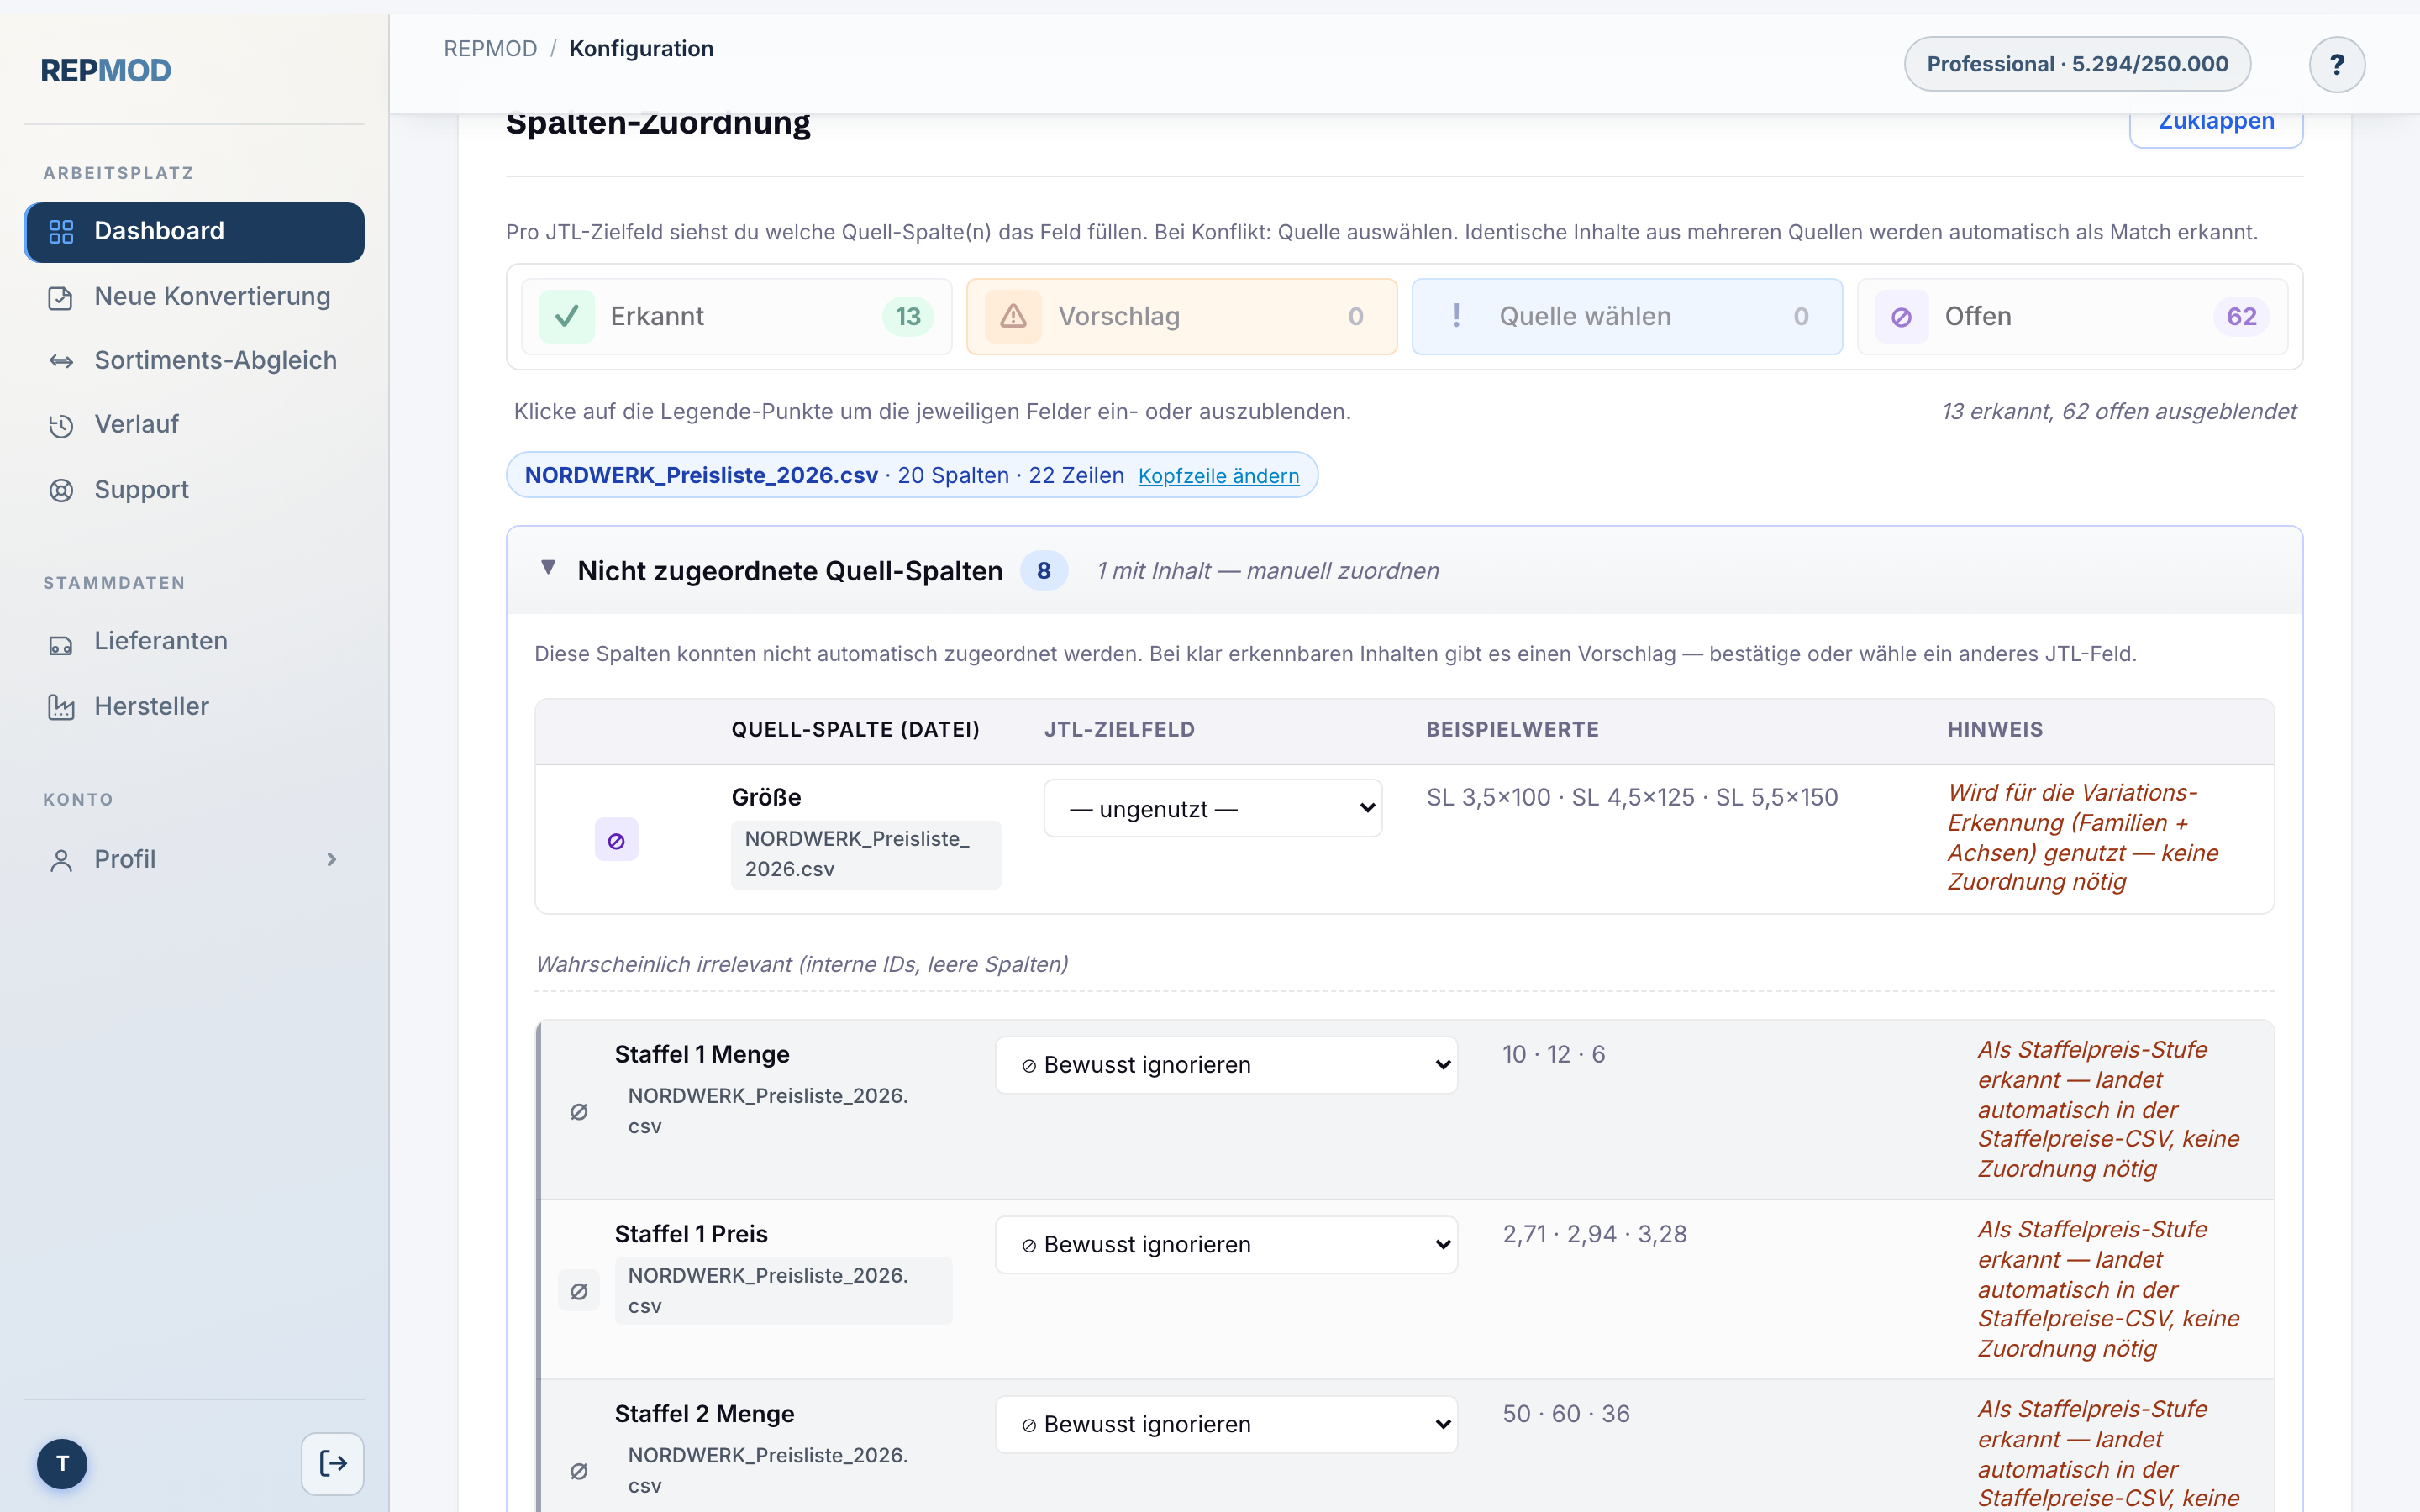Click the Neue Konvertierung icon
Image resolution: width=2420 pixels, height=1512 pixels.
[61, 298]
